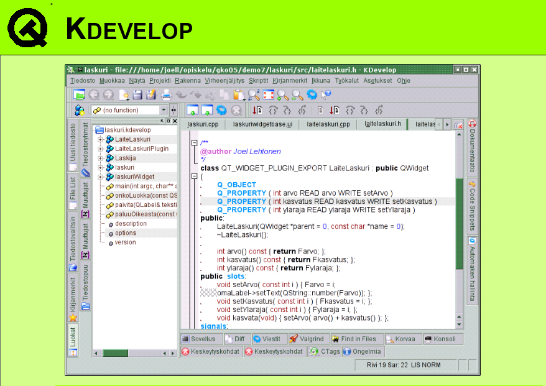Open the Asetukset menu
Viewport: 546px width, 386px height.
(x=377, y=81)
